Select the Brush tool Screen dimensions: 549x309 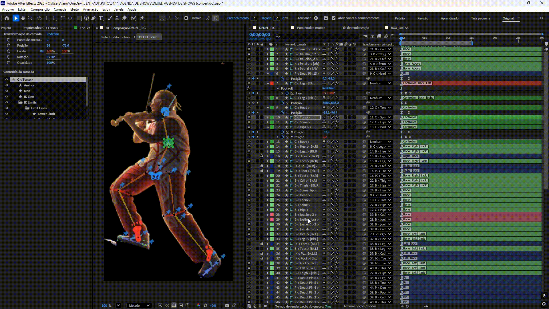coord(110,18)
